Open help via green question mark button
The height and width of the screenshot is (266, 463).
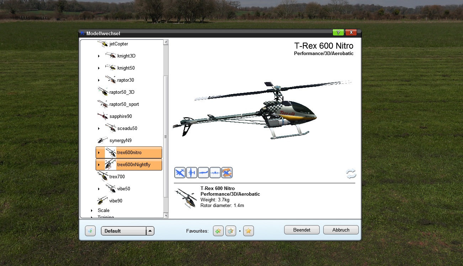(x=338, y=32)
